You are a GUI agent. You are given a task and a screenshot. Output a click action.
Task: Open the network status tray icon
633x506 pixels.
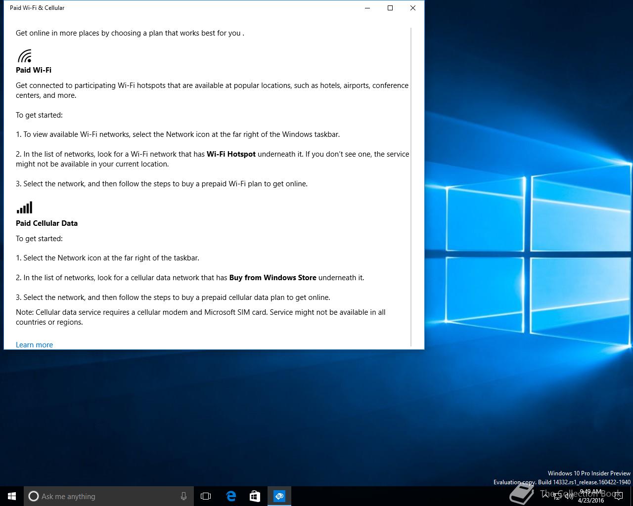pyautogui.click(x=557, y=496)
